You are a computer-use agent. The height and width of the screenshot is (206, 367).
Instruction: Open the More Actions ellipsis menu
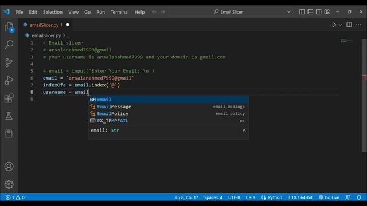coord(358,25)
